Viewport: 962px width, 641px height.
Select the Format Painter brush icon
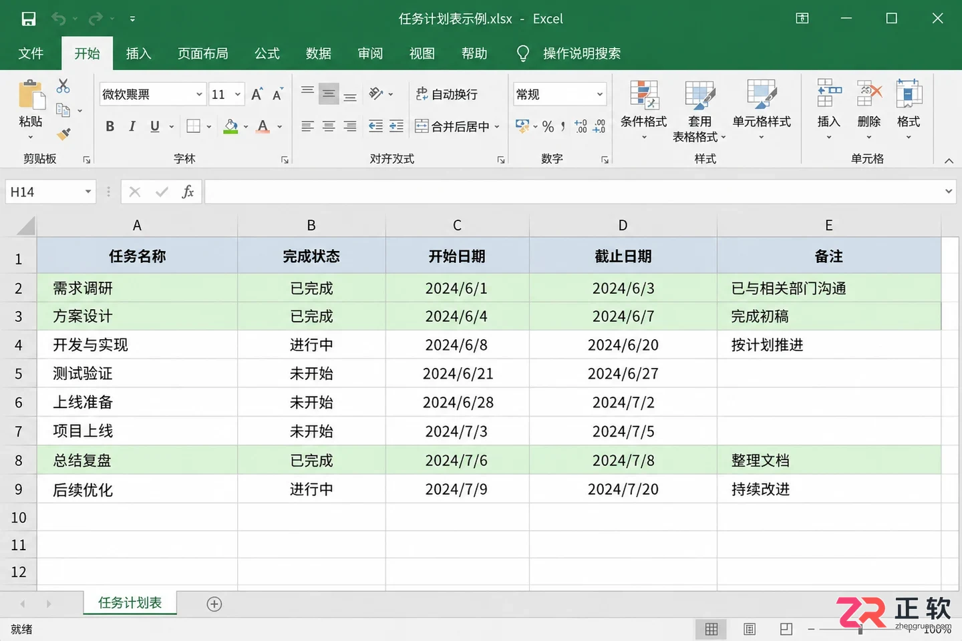pos(63,134)
